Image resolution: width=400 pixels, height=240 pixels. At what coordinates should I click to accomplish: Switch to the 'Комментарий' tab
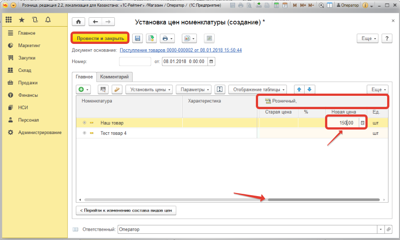(114, 77)
